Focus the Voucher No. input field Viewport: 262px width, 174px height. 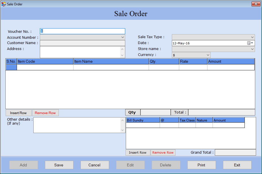click(82, 31)
